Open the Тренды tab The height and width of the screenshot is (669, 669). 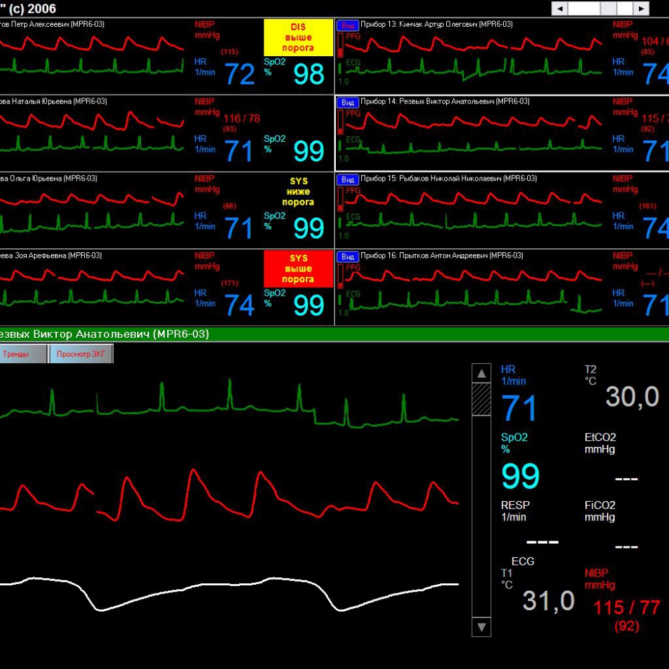coord(23,355)
